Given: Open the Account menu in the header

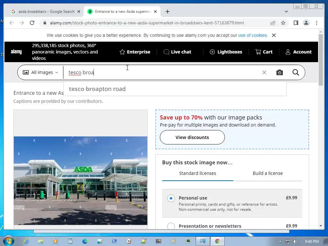Looking at the screenshot, I should 299,52.
